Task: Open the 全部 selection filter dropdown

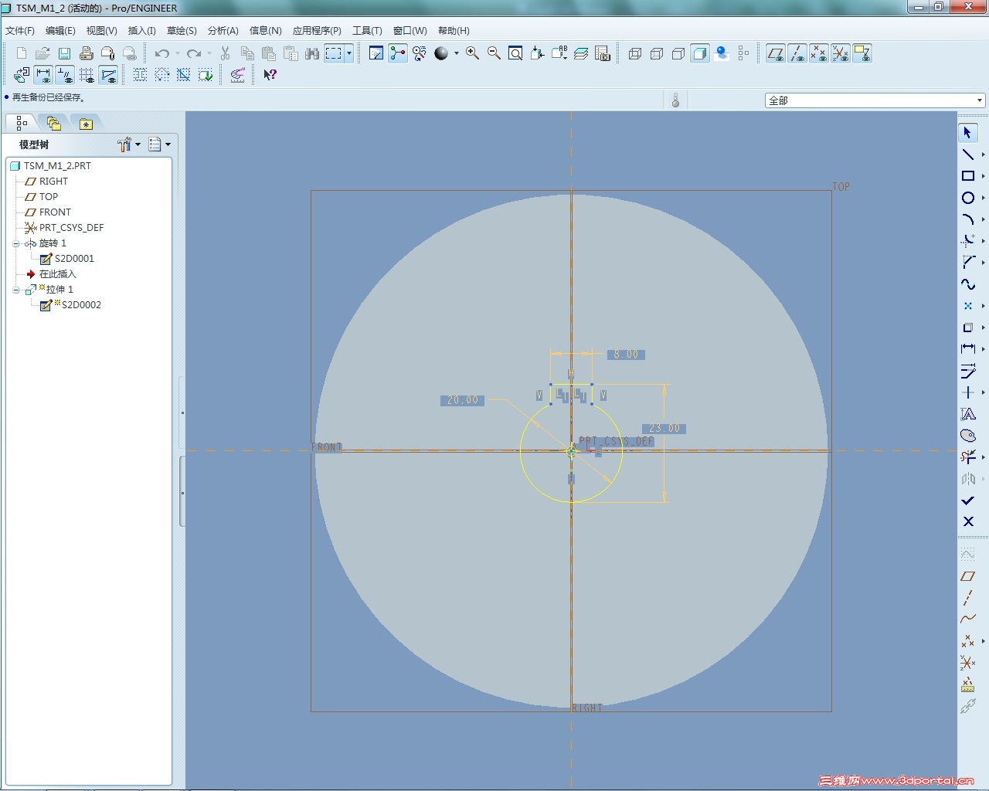Action: click(x=979, y=100)
